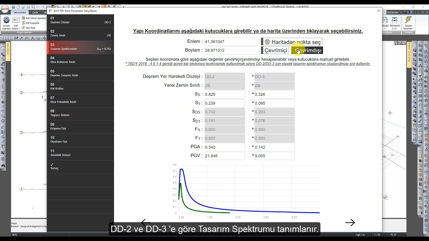Screen dimensions: 429x241
Task: Open the Kat listesi dropdown
Action: coord(16,23)
